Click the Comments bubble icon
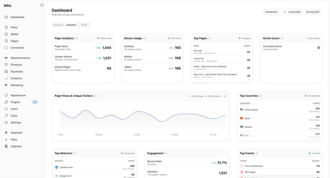Viewport: 330px width, 178px height. pos(6,48)
